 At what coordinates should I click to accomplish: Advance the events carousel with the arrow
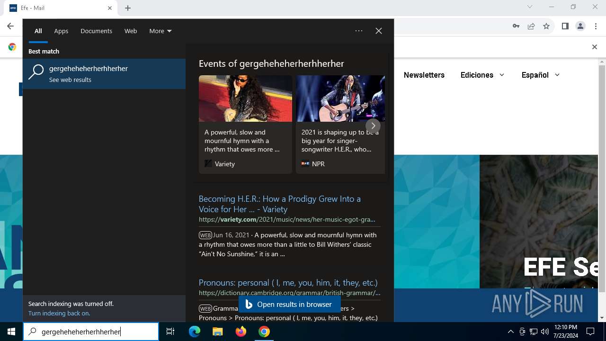(373, 126)
